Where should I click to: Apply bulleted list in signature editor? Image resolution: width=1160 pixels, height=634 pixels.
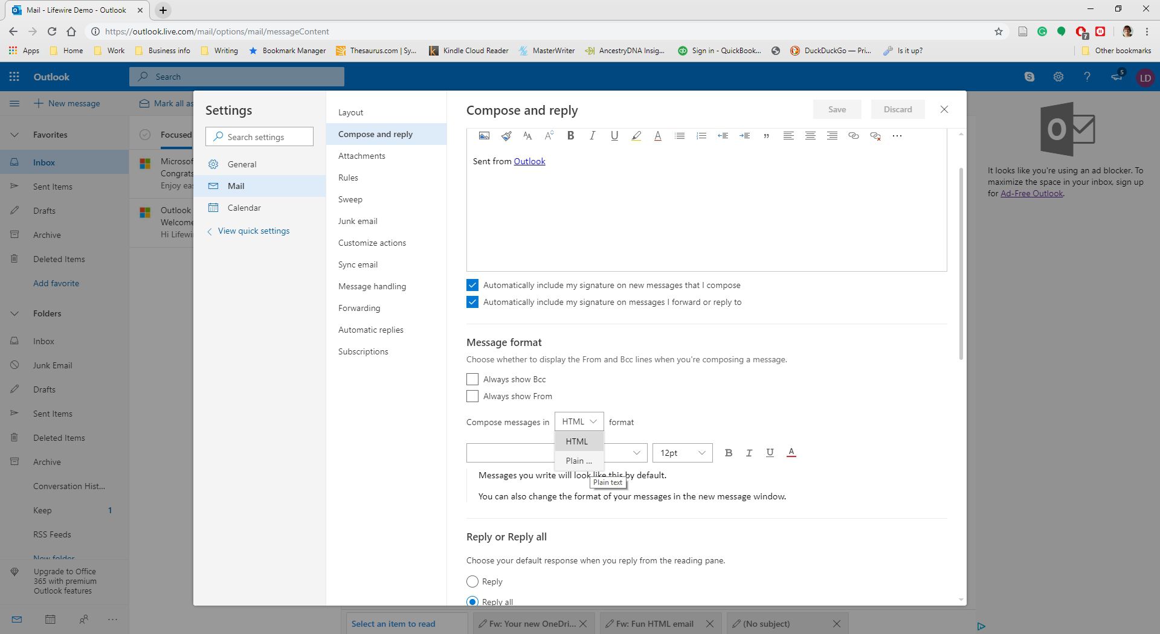[x=680, y=136]
